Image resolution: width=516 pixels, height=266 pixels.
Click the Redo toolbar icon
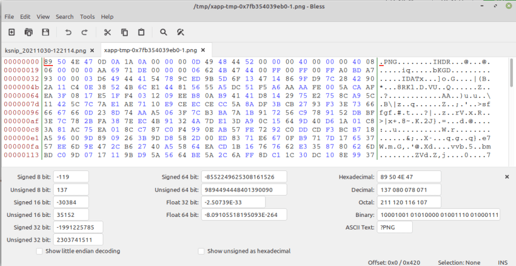84,32
